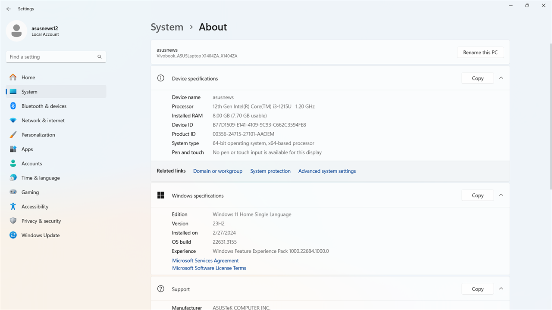Viewport: 552px width, 310px height.
Task: Click the Device specifications info icon
Action: click(161, 78)
